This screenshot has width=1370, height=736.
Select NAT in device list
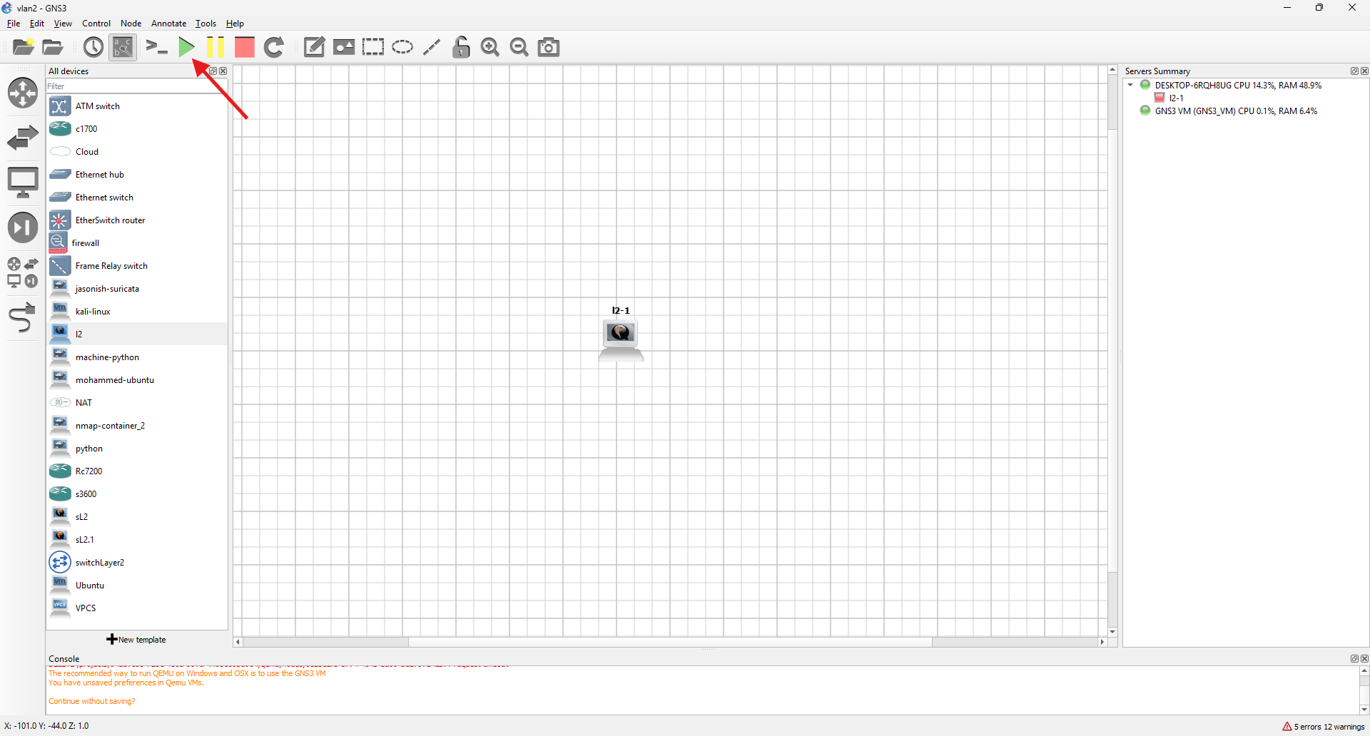point(137,403)
